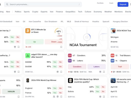This screenshot has height=98, width=131.
Task: Click the gift icon on Cavaliers-Lakers card
Action: point(100,72)
